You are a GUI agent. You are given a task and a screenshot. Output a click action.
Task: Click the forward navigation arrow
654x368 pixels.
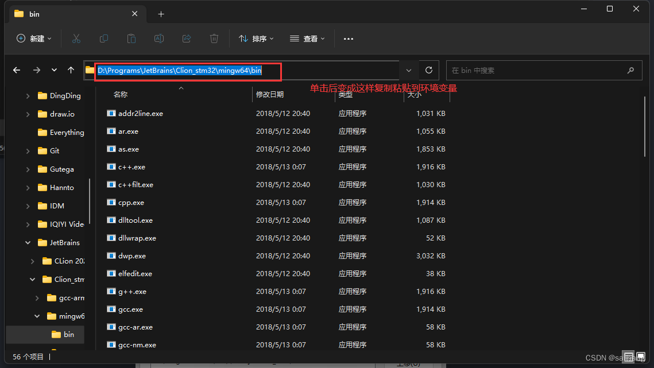click(36, 70)
